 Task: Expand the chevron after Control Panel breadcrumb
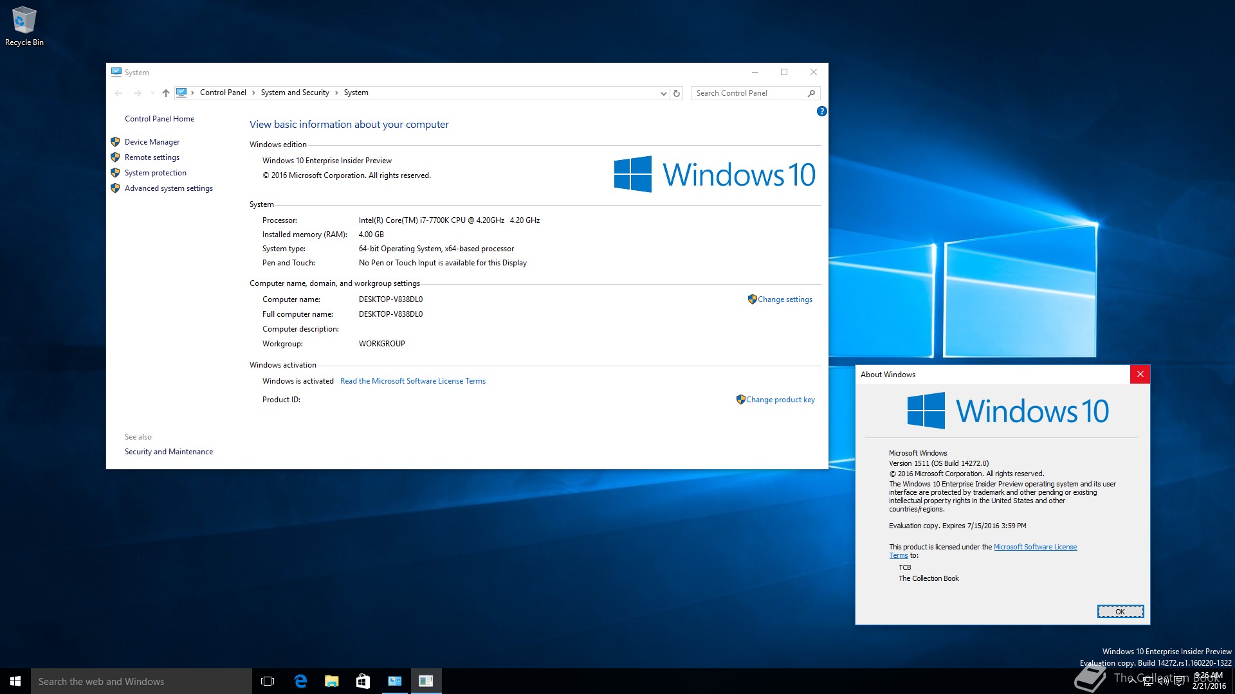tap(253, 93)
